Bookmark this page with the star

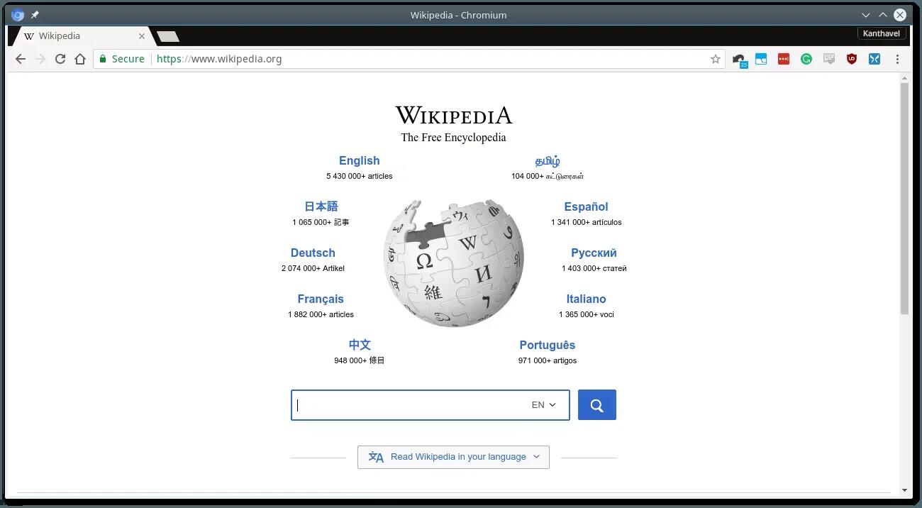(x=716, y=59)
